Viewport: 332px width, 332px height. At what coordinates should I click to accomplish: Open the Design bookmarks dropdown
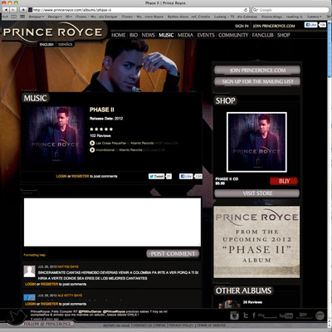[x=55, y=17]
